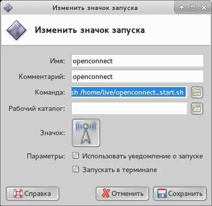
Task: Browse for working directory with folder icon
Action: pyautogui.click(x=197, y=108)
